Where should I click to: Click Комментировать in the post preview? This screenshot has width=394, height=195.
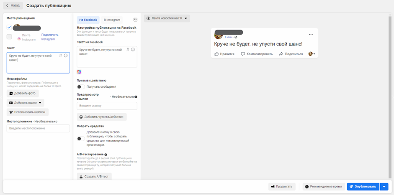pyautogui.click(x=257, y=54)
